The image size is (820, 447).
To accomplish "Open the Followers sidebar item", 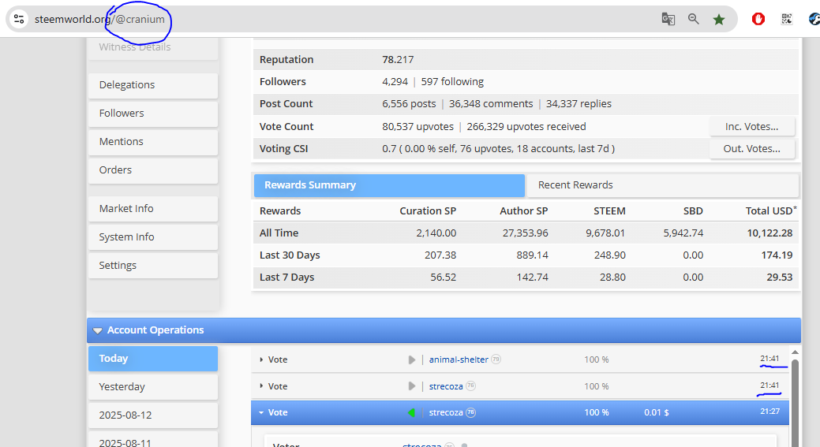I will pos(152,114).
